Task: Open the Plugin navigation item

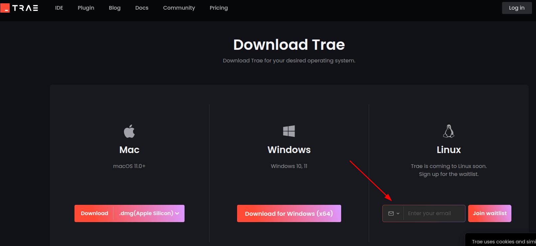Action: point(86,8)
